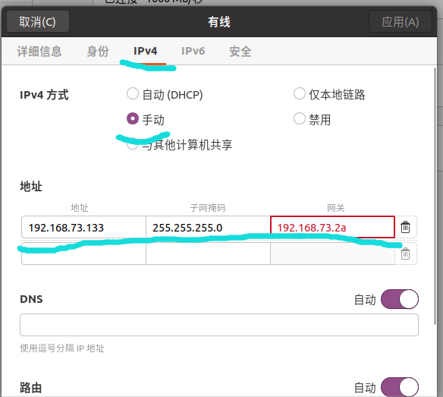This screenshot has height=397, width=443.
Task: Click the 取消(C) cancel button
Action: point(38,22)
